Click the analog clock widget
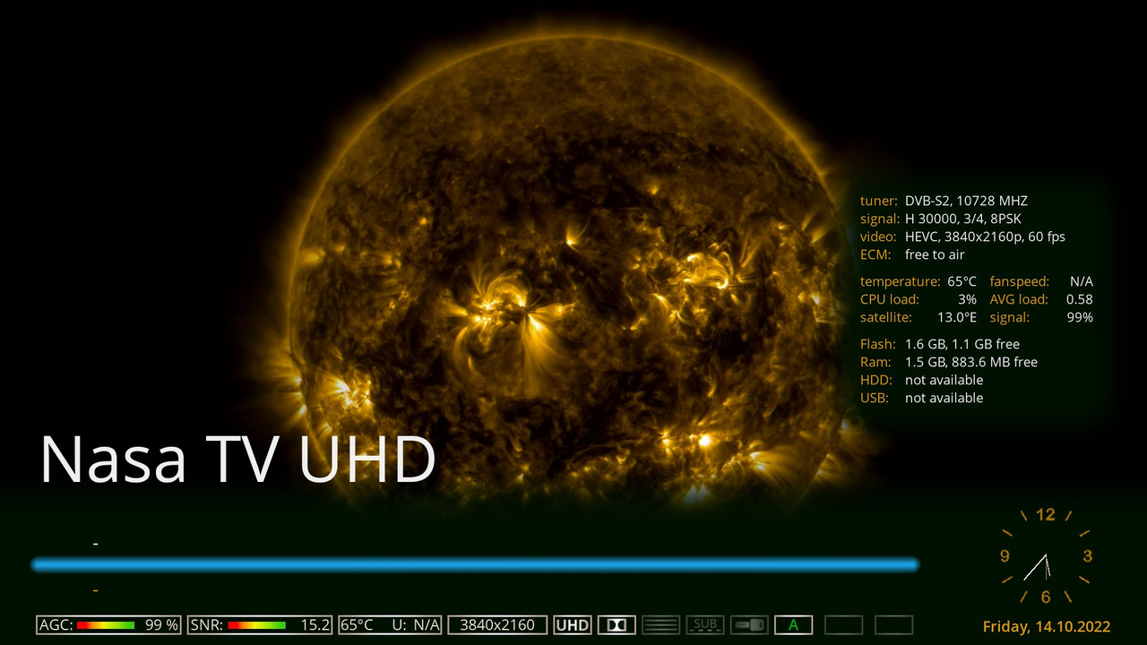This screenshot has height=645, width=1147. [x=1046, y=556]
